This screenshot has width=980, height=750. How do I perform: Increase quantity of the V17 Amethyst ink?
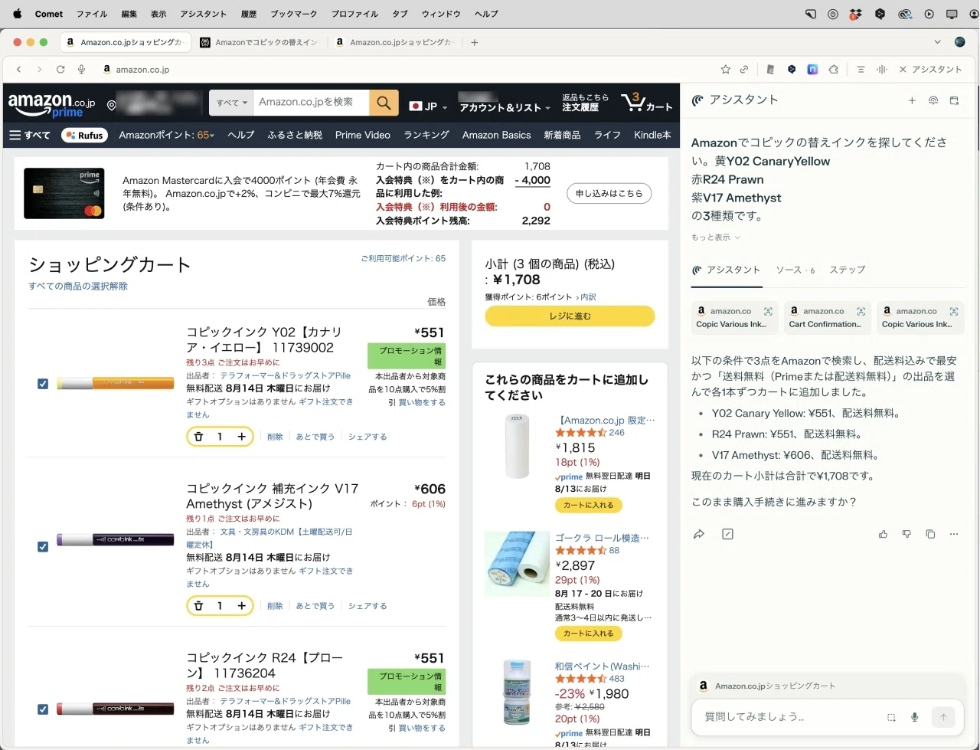click(241, 605)
